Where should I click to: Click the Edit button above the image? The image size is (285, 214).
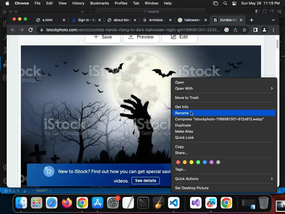(180, 38)
